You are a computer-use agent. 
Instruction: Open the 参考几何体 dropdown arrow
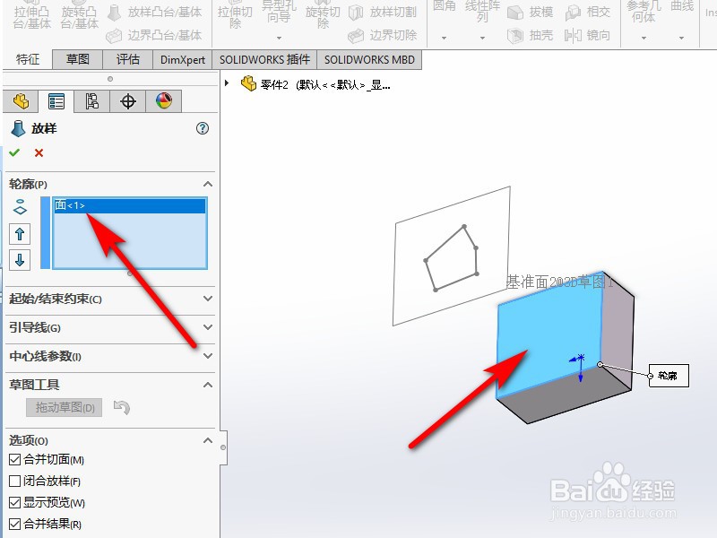click(x=644, y=38)
